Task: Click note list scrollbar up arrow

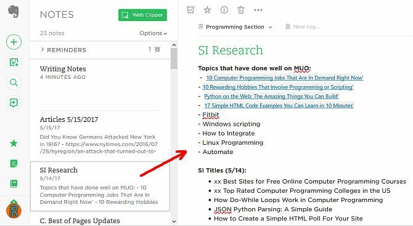Action: tap(174, 45)
